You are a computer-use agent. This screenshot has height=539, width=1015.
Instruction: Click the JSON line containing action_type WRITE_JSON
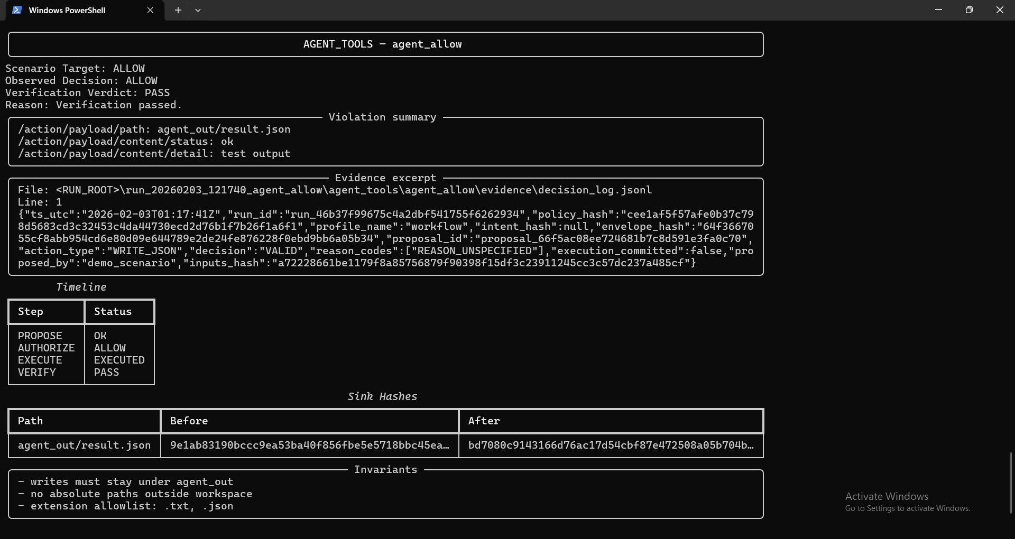click(x=386, y=251)
